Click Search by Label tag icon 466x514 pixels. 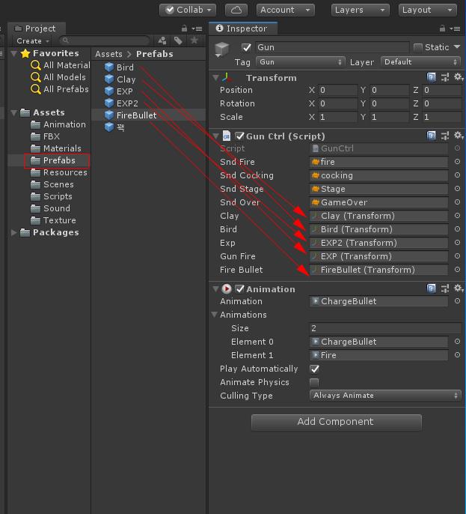click(178, 40)
